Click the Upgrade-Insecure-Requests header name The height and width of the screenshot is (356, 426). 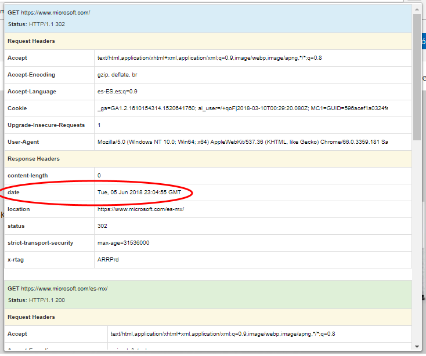(x=46, y=125)
